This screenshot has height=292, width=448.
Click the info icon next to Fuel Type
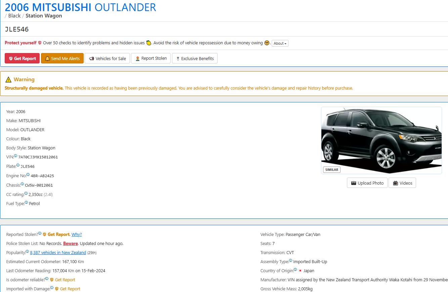point(26,202)
